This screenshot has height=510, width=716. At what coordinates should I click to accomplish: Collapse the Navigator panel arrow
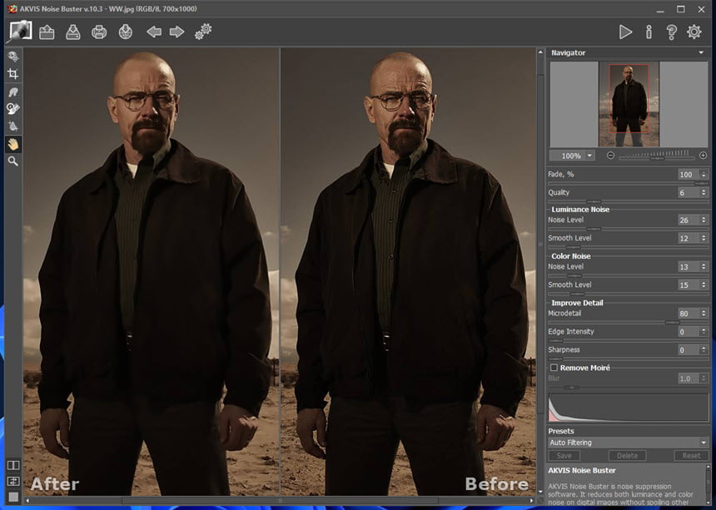pos(701,53)
